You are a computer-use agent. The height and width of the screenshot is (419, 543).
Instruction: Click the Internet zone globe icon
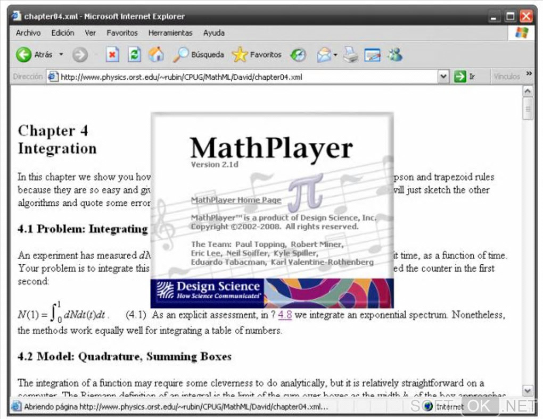(428, 406)
